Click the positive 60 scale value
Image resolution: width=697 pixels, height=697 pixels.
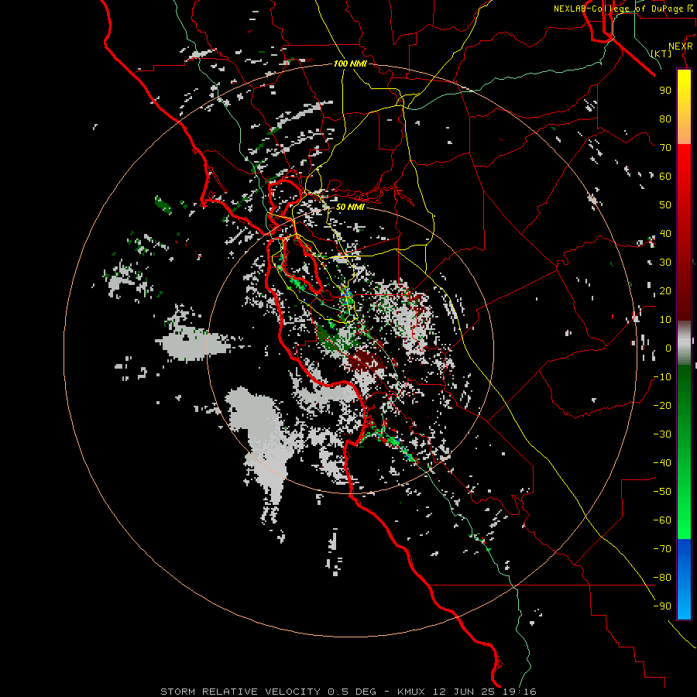tap(665, 176)
